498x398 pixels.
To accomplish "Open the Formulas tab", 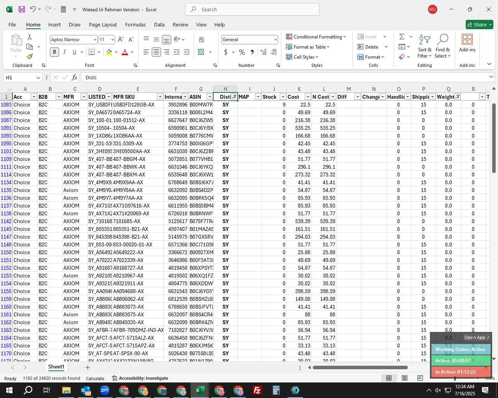I will pos(135,24).
